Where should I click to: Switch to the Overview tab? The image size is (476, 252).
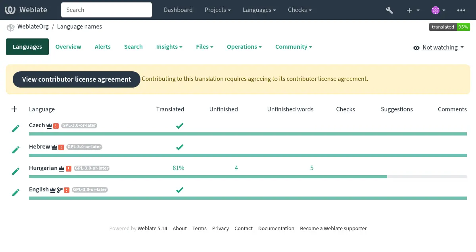point(68,47)
